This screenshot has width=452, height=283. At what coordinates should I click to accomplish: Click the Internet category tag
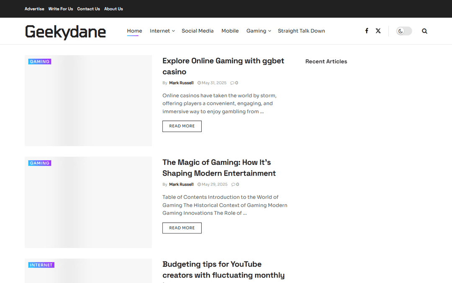[x=41, y=265]
